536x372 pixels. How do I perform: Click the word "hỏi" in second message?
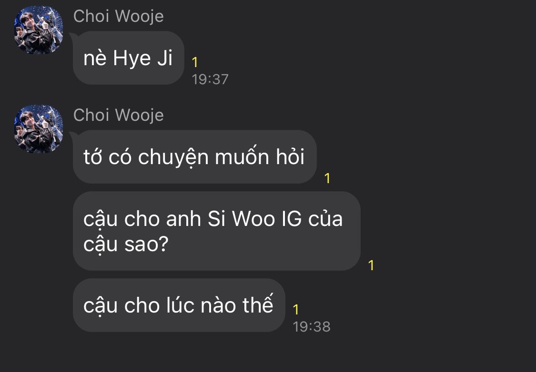[290, 157]
